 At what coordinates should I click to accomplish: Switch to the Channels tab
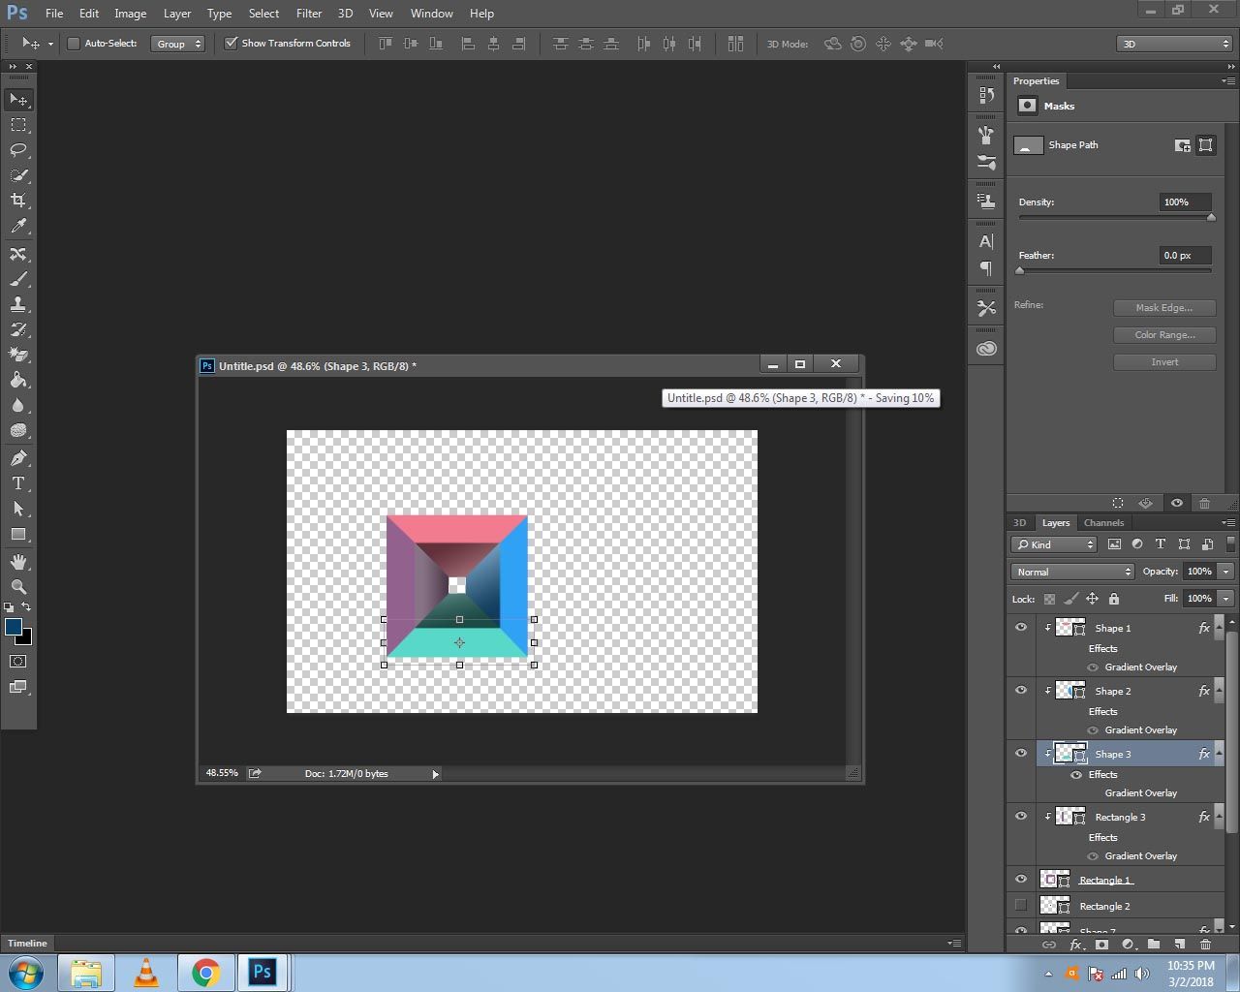(x=1103, y=522)
